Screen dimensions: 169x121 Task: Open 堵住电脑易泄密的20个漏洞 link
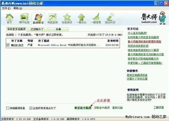click(x=143, y=50)
